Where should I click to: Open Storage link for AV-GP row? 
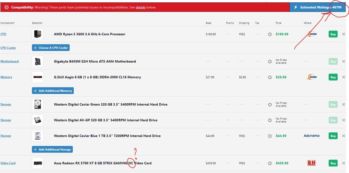coord(6,120)
